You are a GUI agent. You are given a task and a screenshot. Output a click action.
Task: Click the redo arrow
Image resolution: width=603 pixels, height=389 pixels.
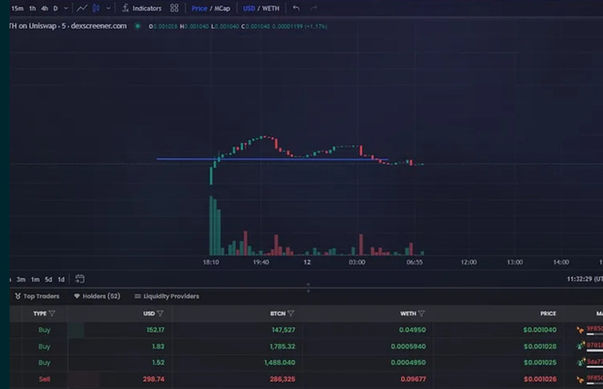313,8
